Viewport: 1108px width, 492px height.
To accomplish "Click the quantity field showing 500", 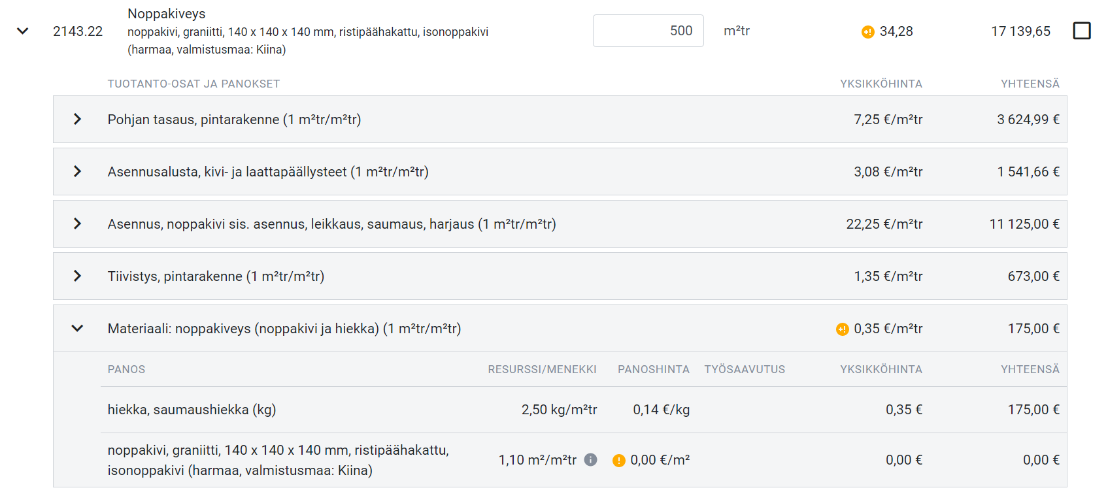I will click(648, 31).
